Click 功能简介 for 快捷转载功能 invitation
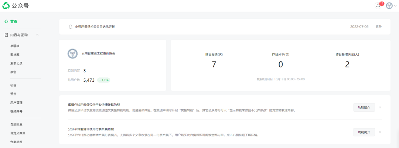Viewport: 399px width, 148px height. coord(364,108)
